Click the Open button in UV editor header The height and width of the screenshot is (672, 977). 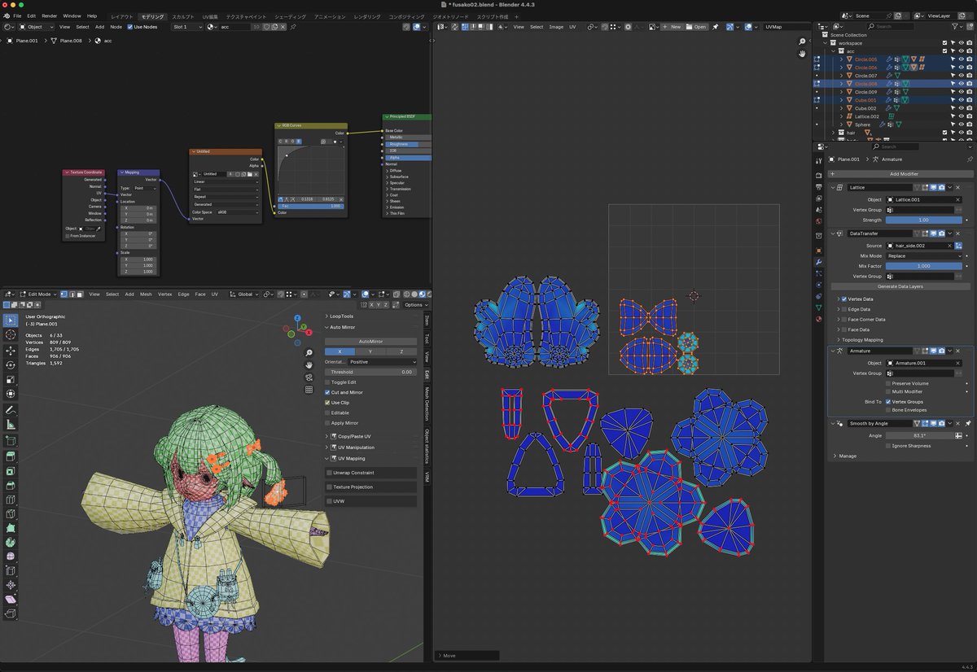coord(696,27)
